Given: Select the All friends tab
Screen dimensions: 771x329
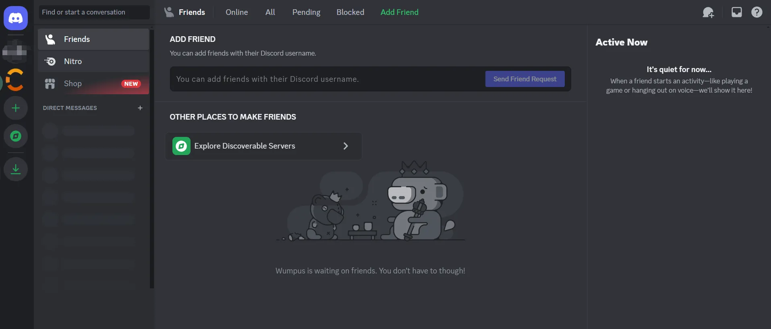Looking at the screenshot, I should 270,12.
